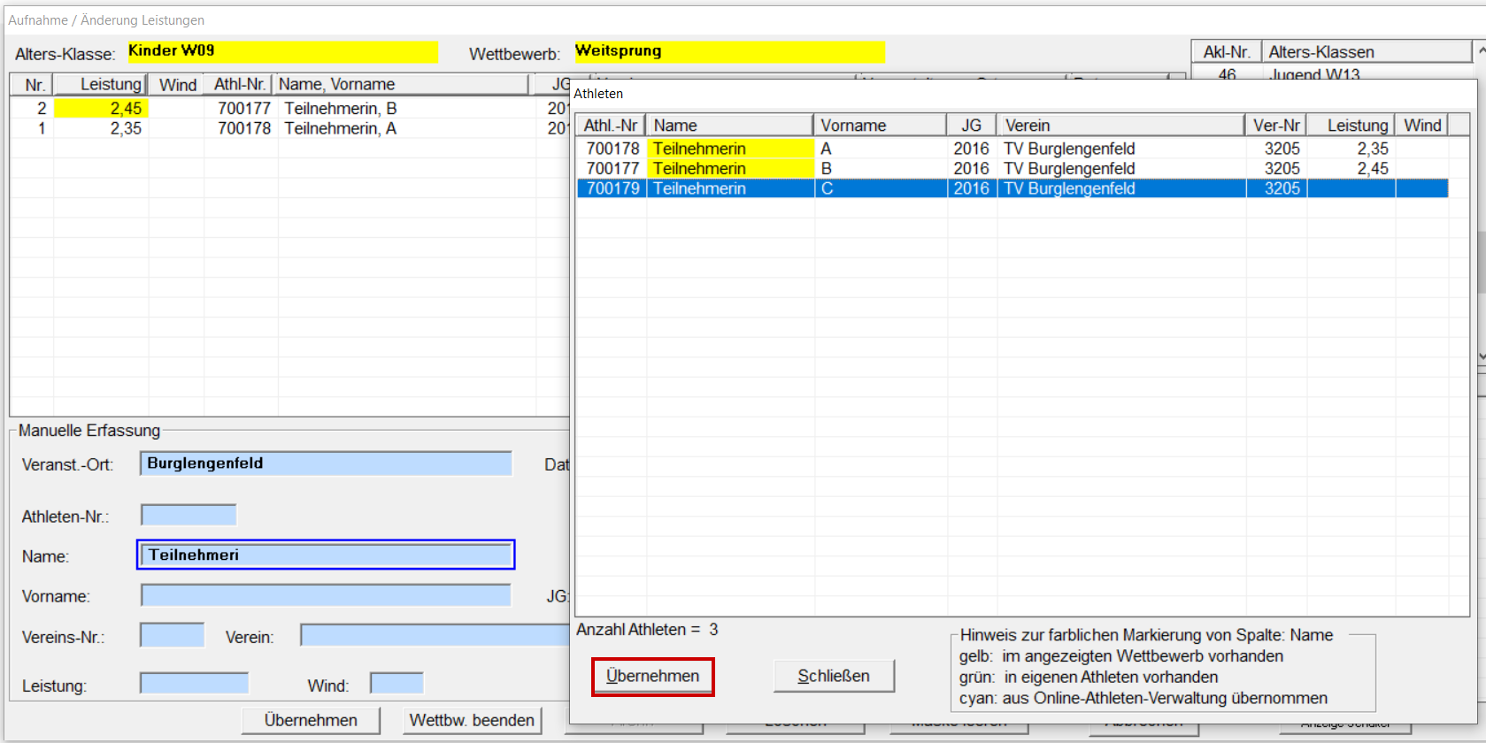
Task: Sort by Leistung column in Athleten dialog
Action: pos(1351,126)
